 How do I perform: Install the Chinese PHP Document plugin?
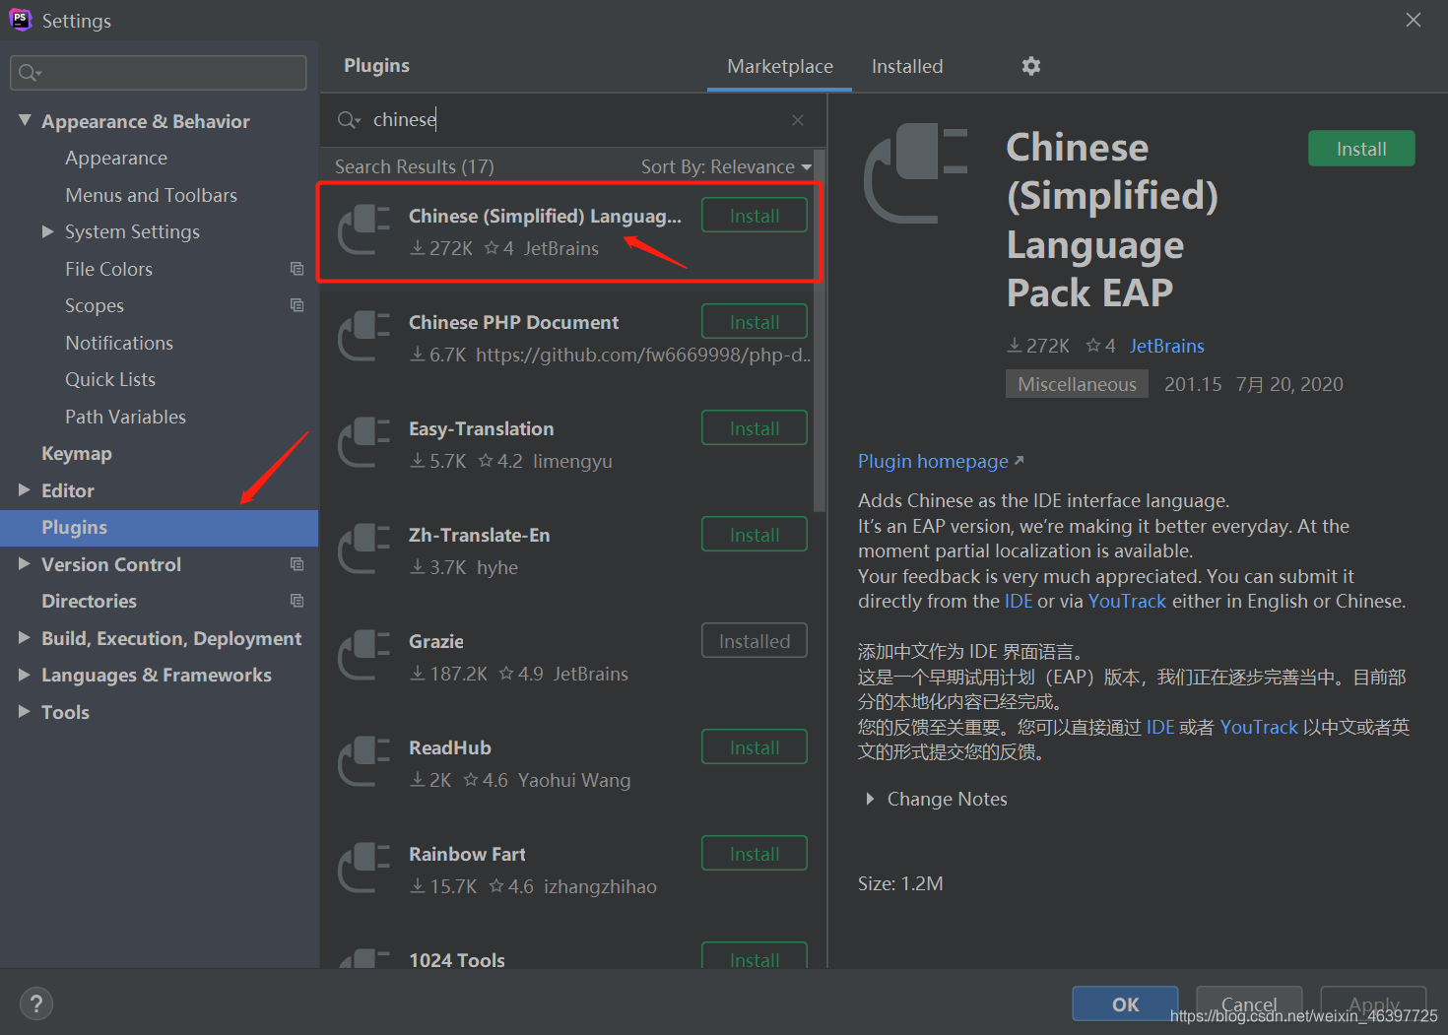point(755,322)
